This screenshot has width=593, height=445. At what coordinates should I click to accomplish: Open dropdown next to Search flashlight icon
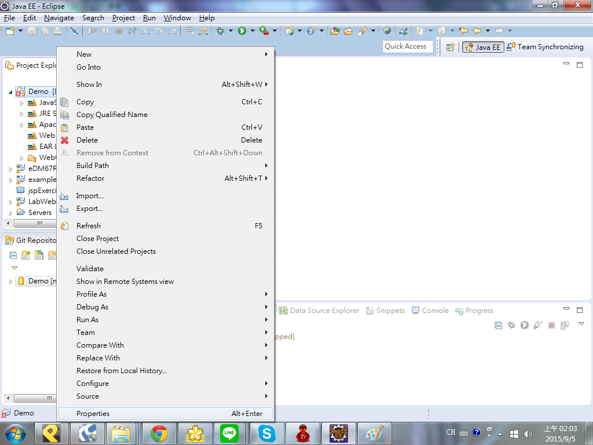(373, 31)
